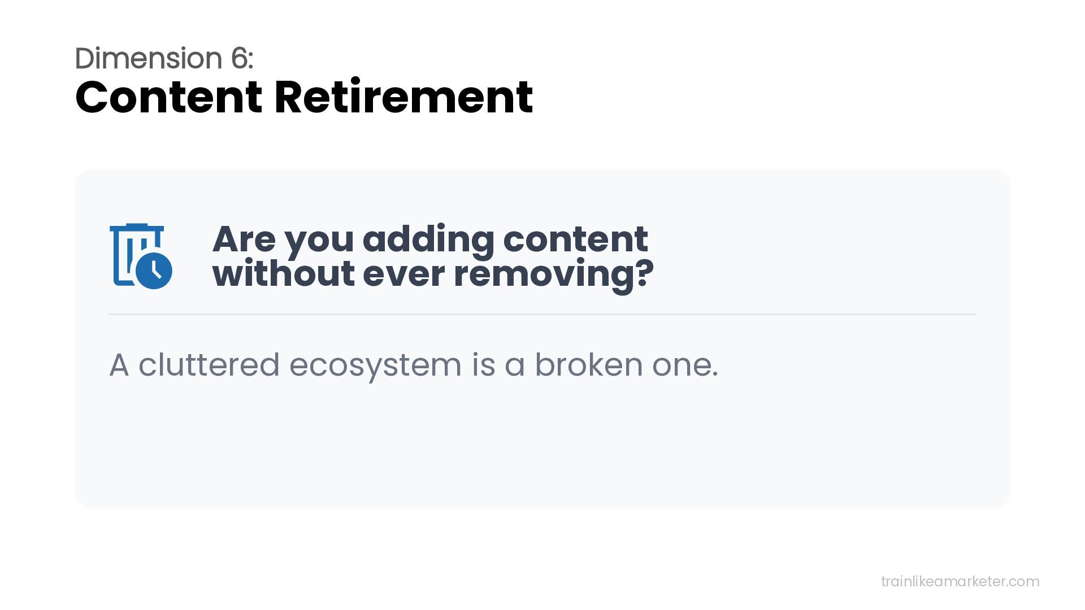The width and height of the screenshot is (1085, 610).
Task: Click the 'without ever removing?' heading line
Action: pyautogui.click(x=433, y=274)
